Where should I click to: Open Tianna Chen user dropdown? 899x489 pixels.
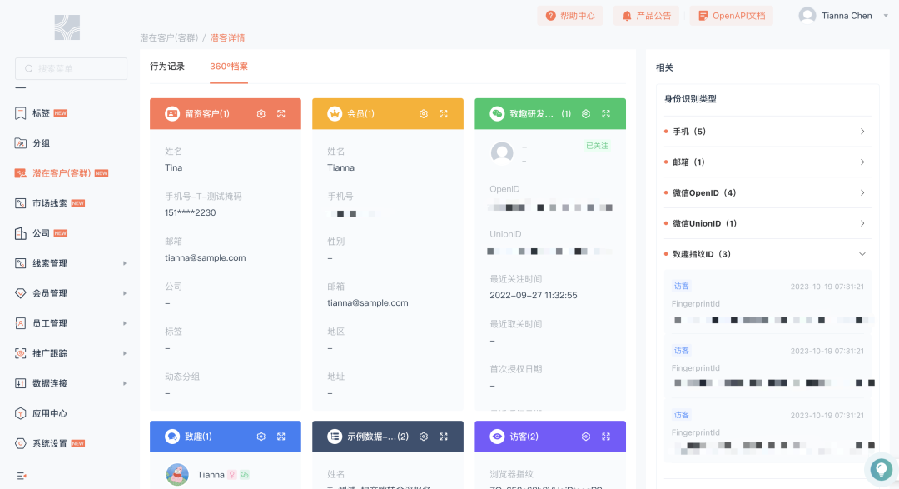click(844, 16)
